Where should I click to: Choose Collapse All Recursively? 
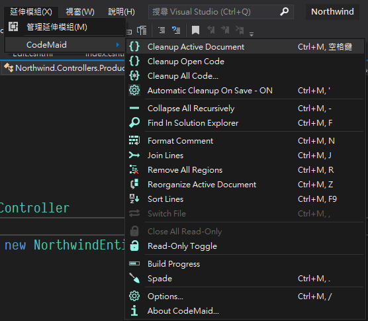[245, 108]
